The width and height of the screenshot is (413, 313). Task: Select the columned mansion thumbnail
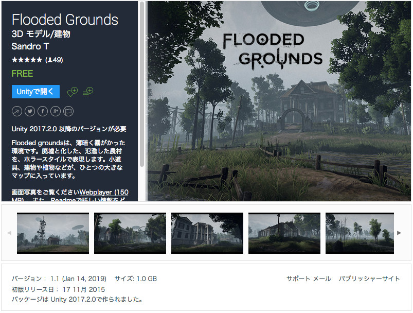[x=207, y=233]
